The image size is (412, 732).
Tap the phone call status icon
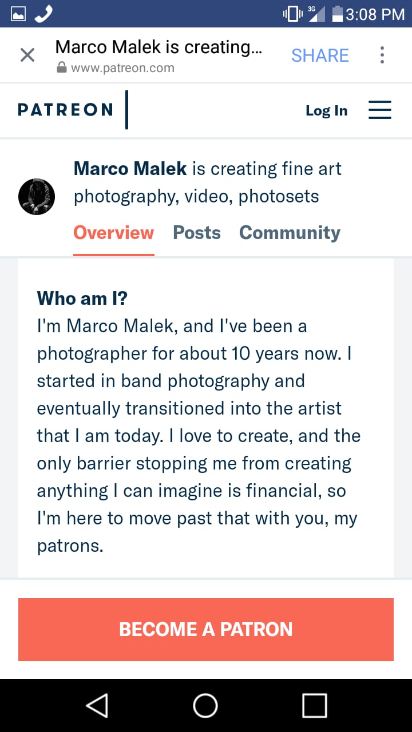(43, 14)
